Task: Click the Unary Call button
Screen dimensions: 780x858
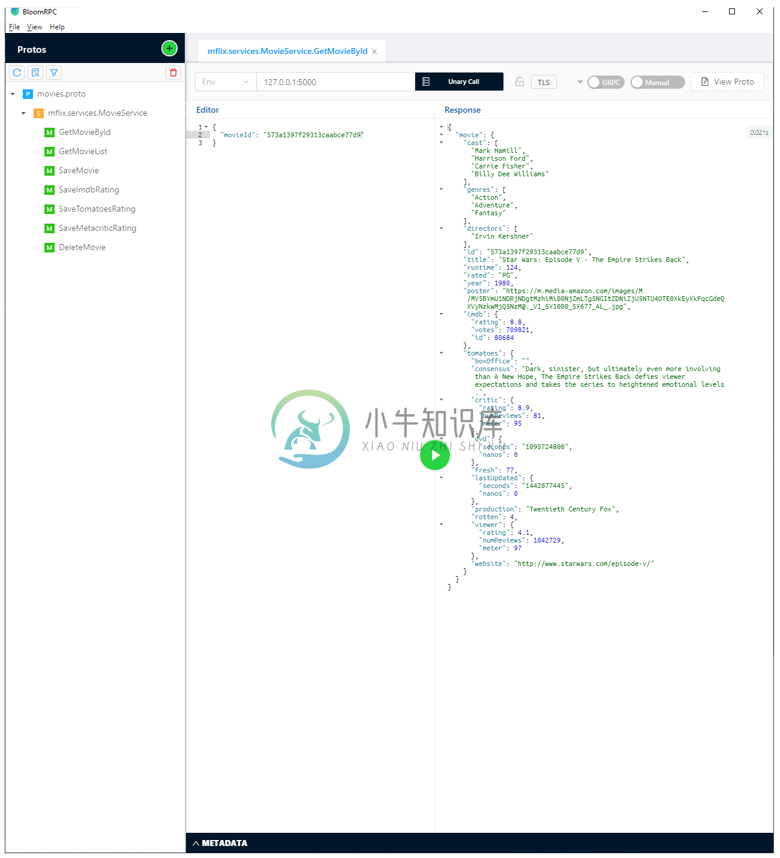Action: (459, 82)
